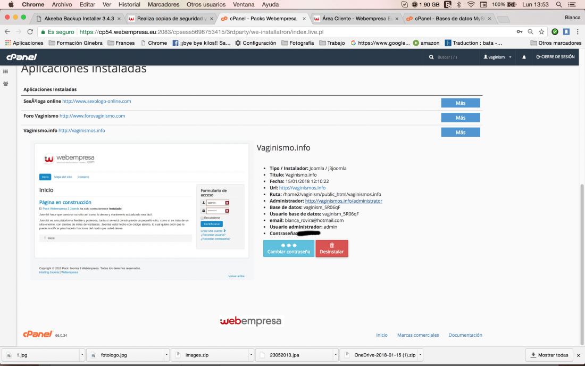Close the downloads bar
Screen dimensions: 585x366
(x=578, y=355)
